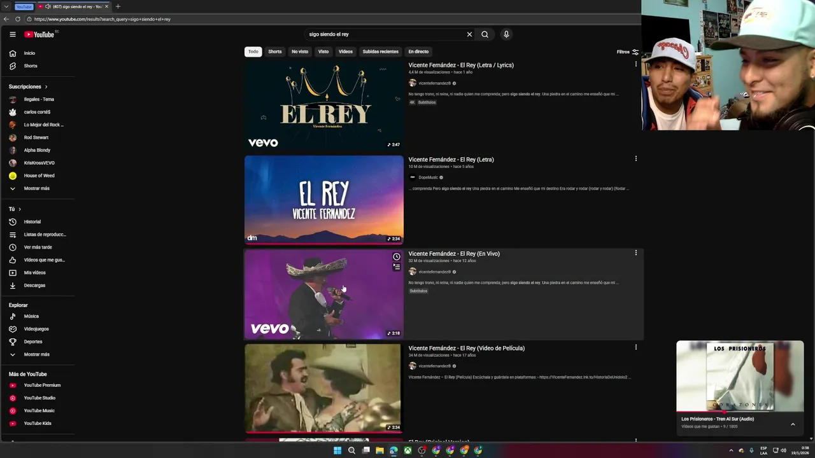The width and height of the screenshot is (815, 458).
Task: Open Filtros filter options
Action: (x=627, y=52)
